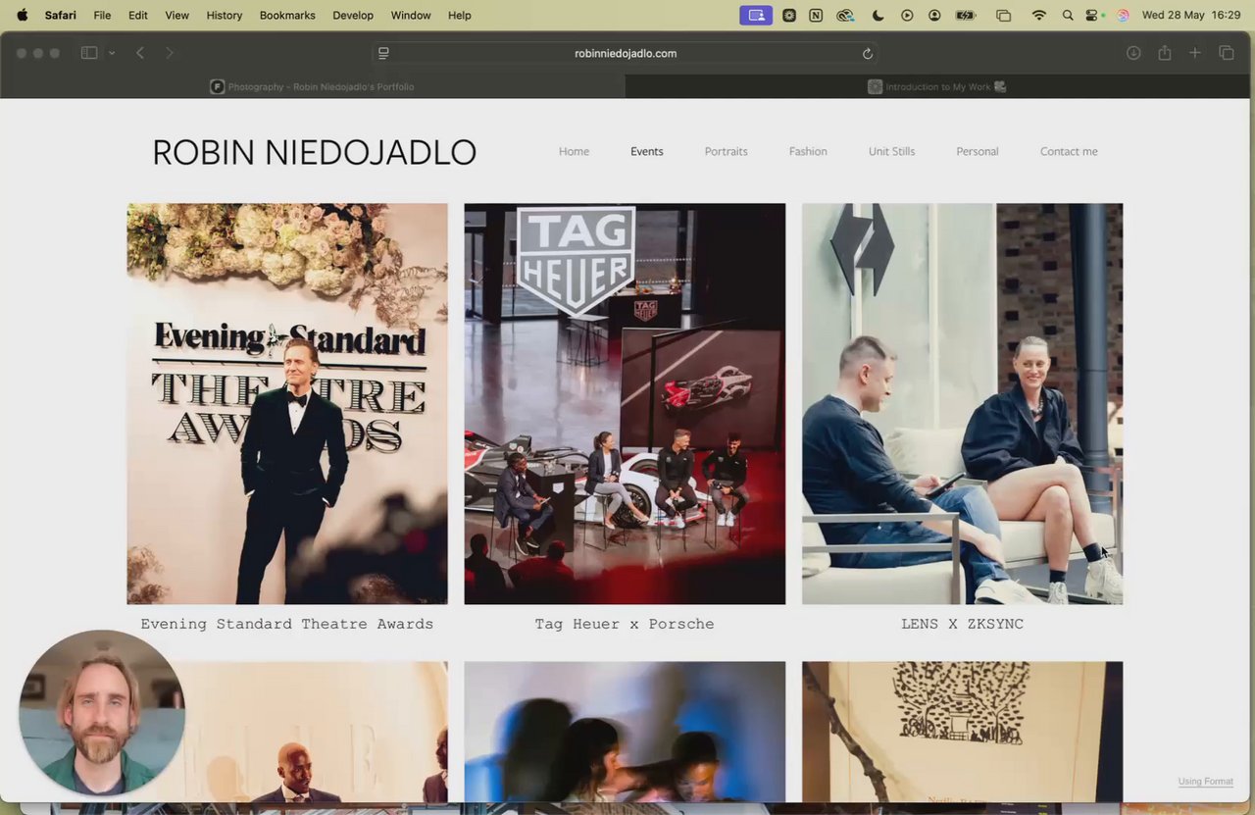Screen dimensions: 1255x815
Task: Open the Contact me link
Action: pyautogui.click(x=1069, y=152)
